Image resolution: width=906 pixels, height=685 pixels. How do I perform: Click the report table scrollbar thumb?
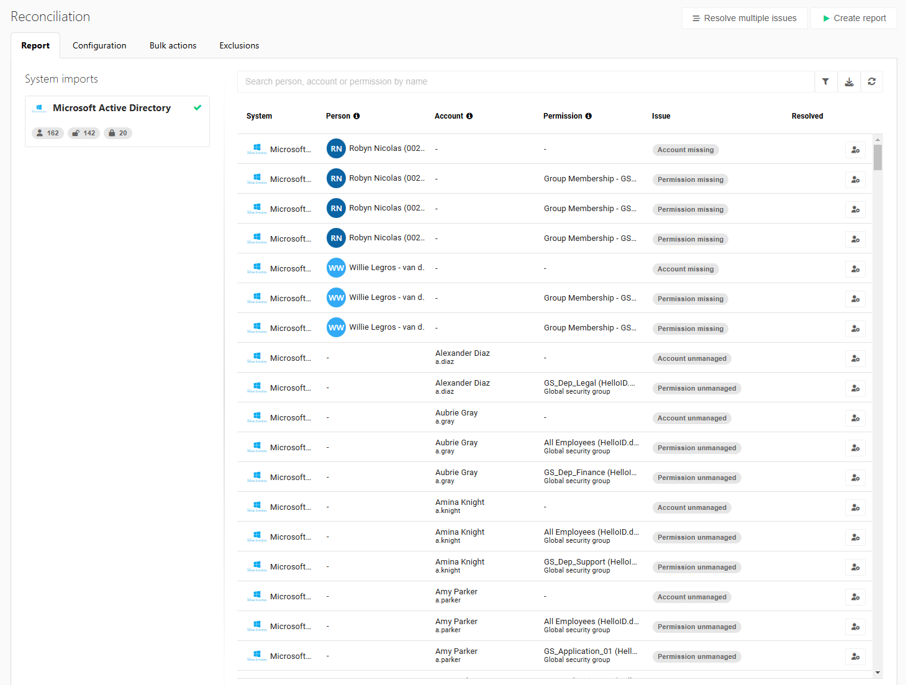[x=877, y=157]
